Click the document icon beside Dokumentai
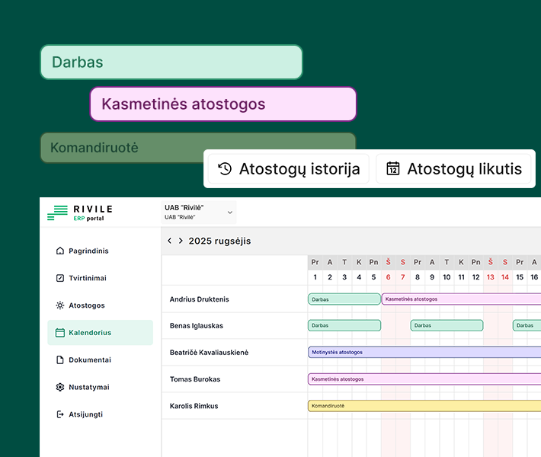The height and width of the screenshot is (457, 541). coord(60,360)
